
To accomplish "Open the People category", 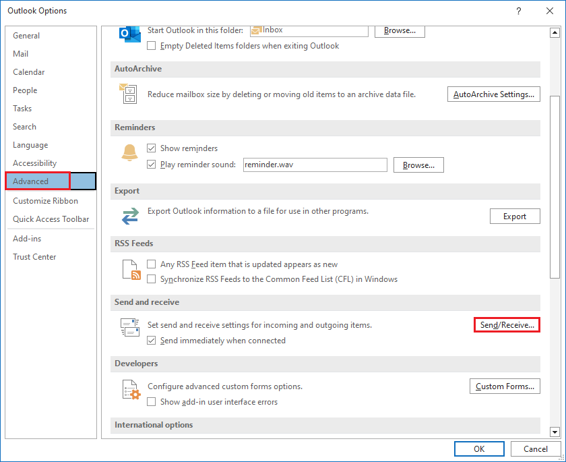I will [51, 90].
